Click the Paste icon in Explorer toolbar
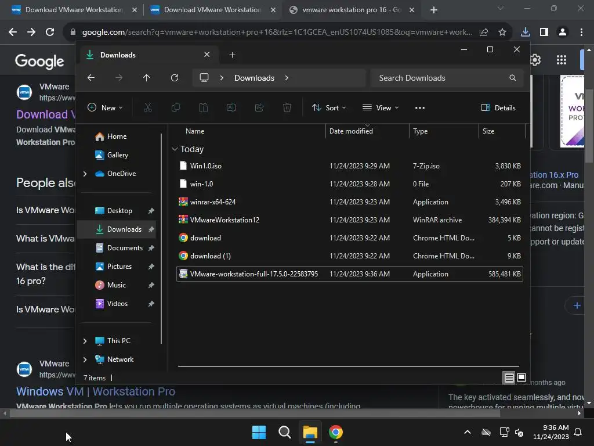This screenshot has width=594, height=446. click(x=204, y=107)
